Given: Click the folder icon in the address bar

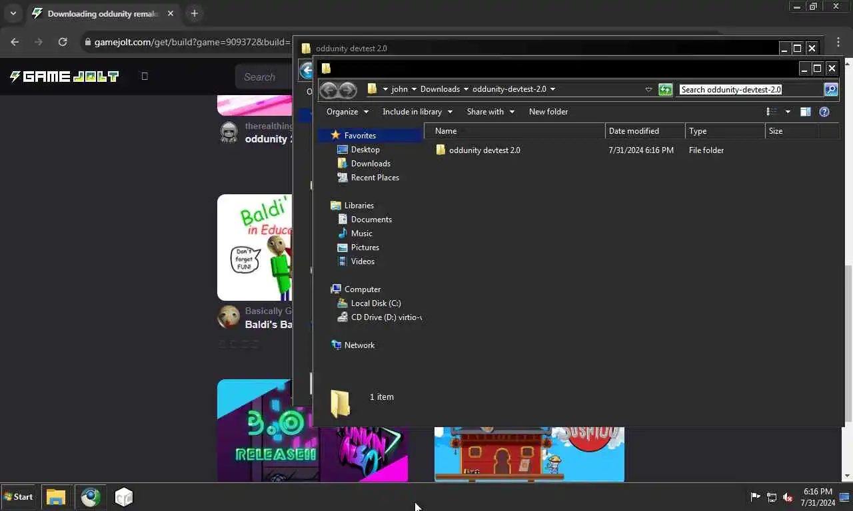Looking at the screenshot, I should [373, 89].
